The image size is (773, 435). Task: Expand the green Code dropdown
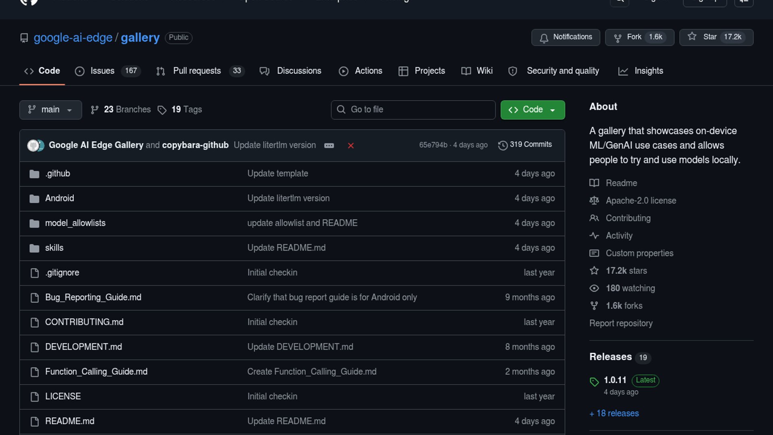click(x=532, y=110)
